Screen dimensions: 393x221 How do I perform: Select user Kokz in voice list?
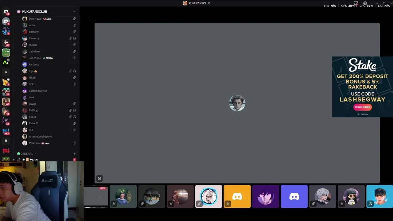[x=49, y=84]
